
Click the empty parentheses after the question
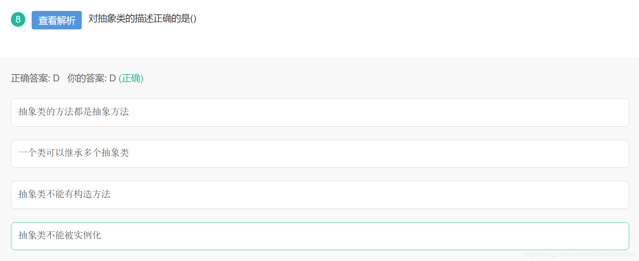point(194,19)
